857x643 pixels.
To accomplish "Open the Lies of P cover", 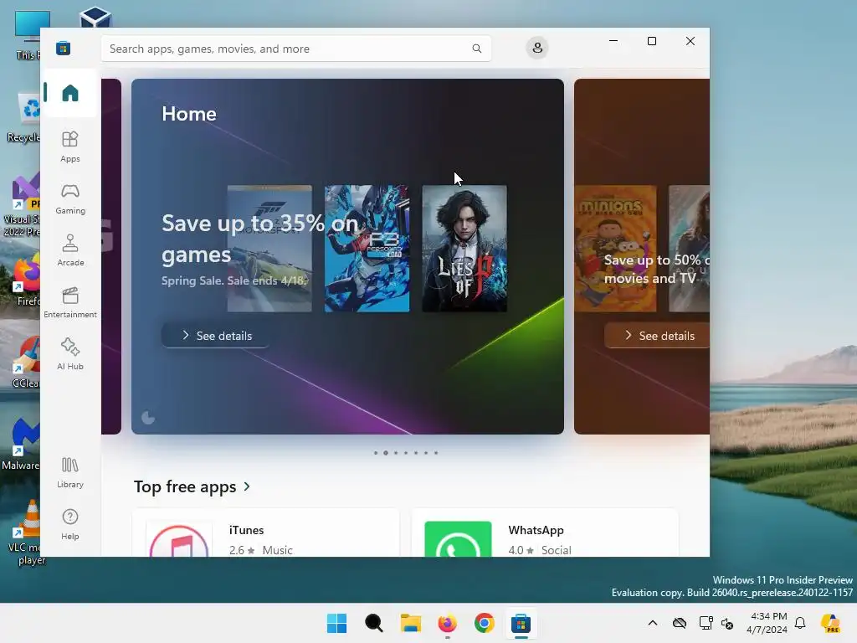I will (x=464, y=249).
